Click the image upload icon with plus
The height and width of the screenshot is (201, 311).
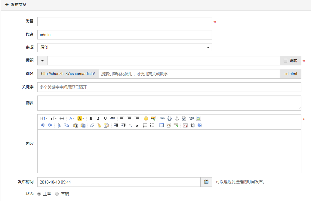click(x=153, y=118)
